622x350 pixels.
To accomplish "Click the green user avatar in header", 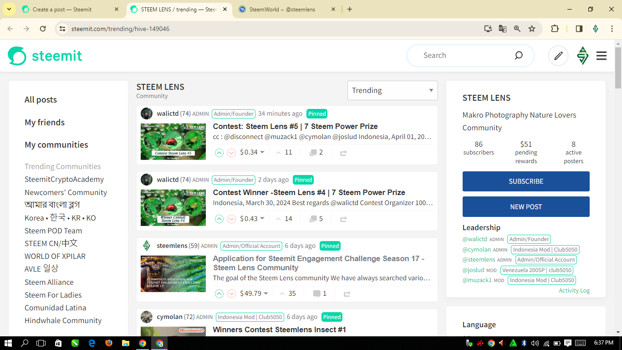I will pyautogui.click(x=582, y=56).
